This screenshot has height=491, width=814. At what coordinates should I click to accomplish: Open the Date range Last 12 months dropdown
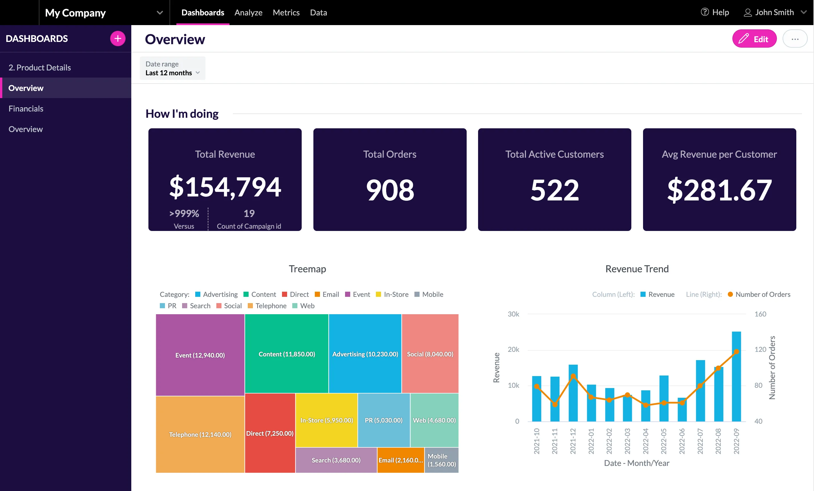tap(172, 73)
